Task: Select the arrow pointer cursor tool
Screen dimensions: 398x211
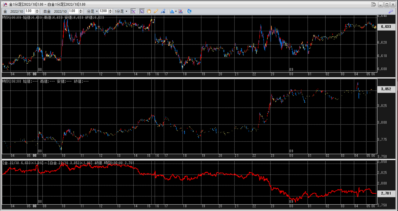Action: click(142, 11)
